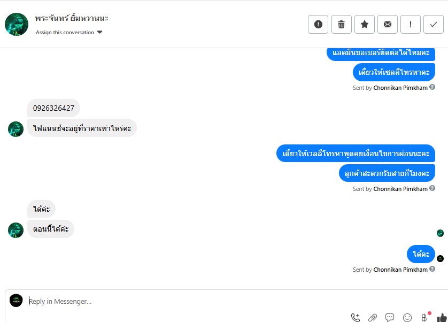Screen dimensions: 448x322
Task: Open help icon beside first Sent by label
Action: pos(432,87)
